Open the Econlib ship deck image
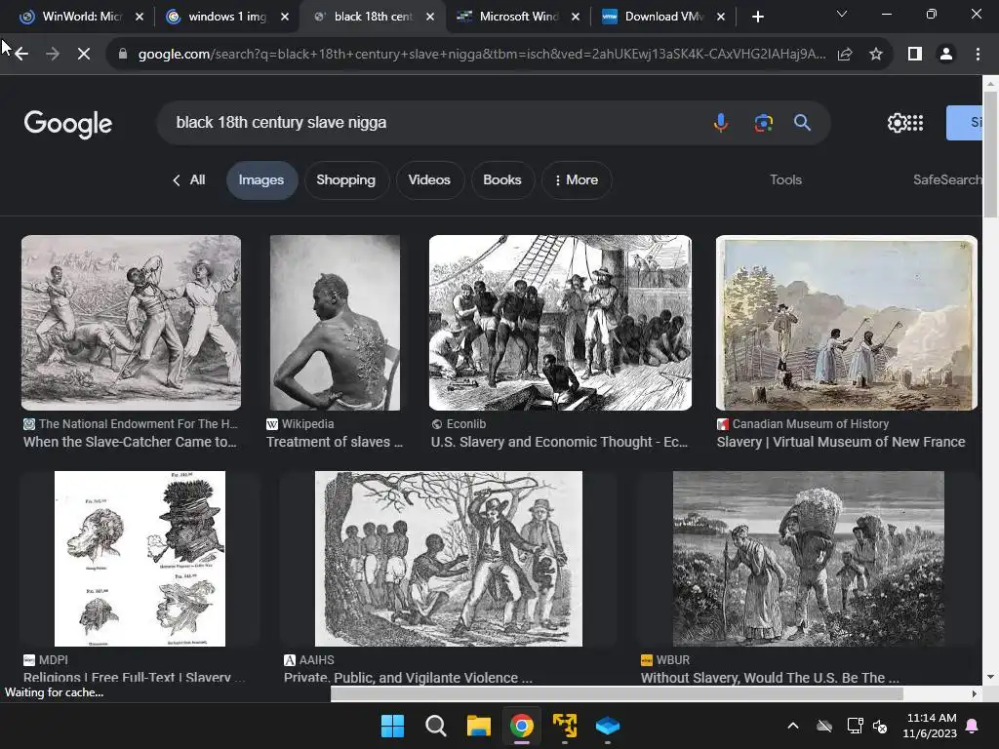 click(560, 323)
